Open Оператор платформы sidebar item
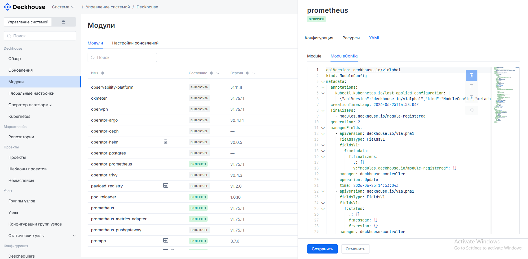The image size is (528, 259). (x=30, y=105)
